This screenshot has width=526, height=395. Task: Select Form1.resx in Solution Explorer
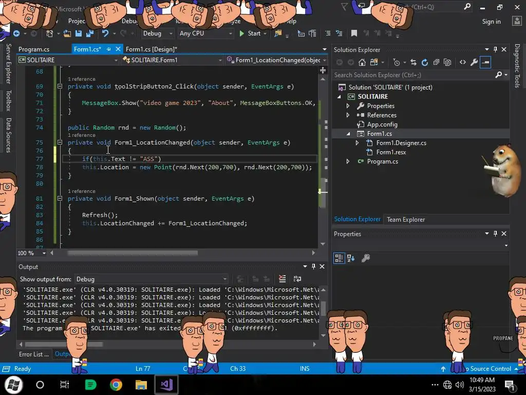[391, 152]
